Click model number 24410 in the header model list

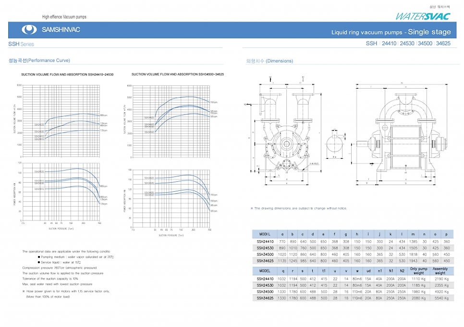(x=389, y=44)
